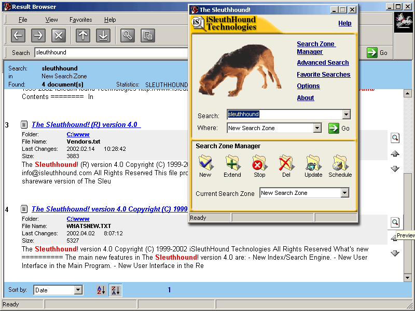
Task: Click the Vendors.txt file name
Action: (84, 142)
